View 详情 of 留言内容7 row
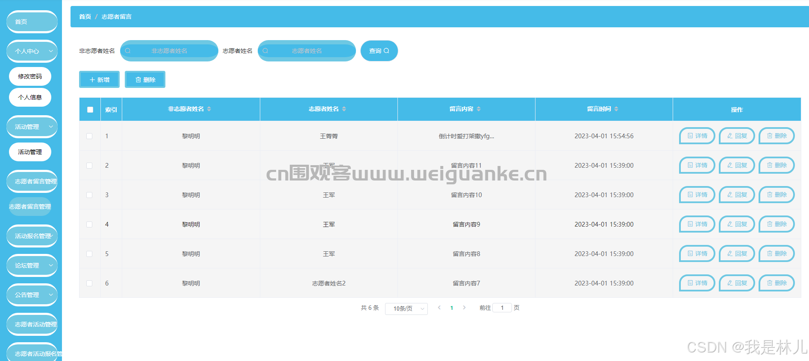 pyautogui.click(x=697, y=283)
